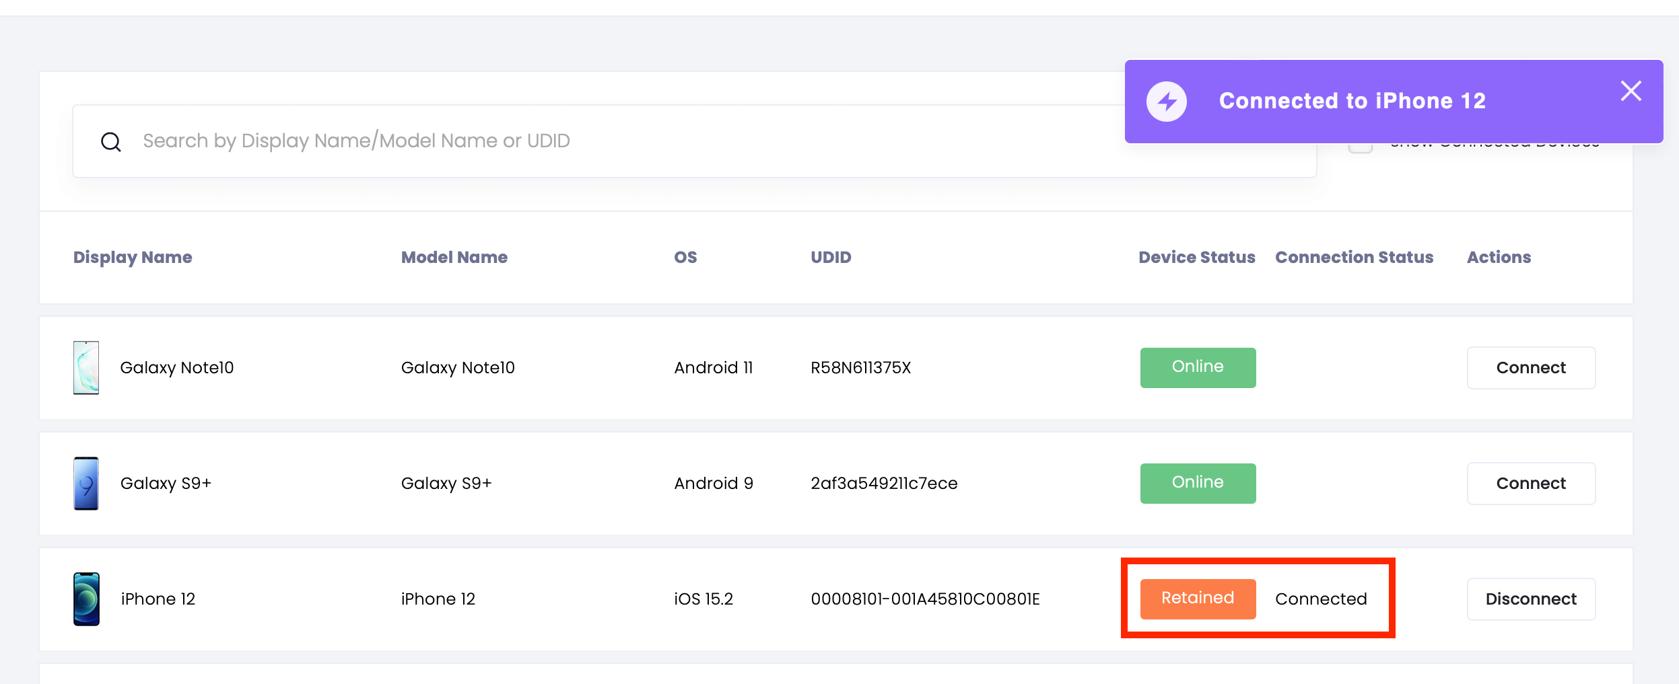
Task: Select the UDID 2af3a549211c7ece
Action: click(884, 484)
